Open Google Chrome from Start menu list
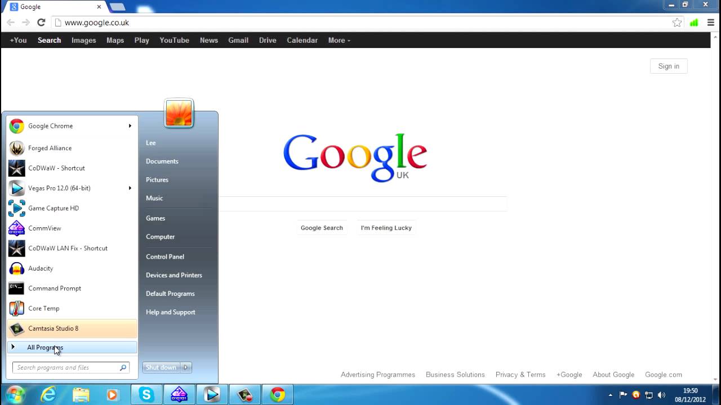This screenshot has width=721, height=405. (72, 126)
